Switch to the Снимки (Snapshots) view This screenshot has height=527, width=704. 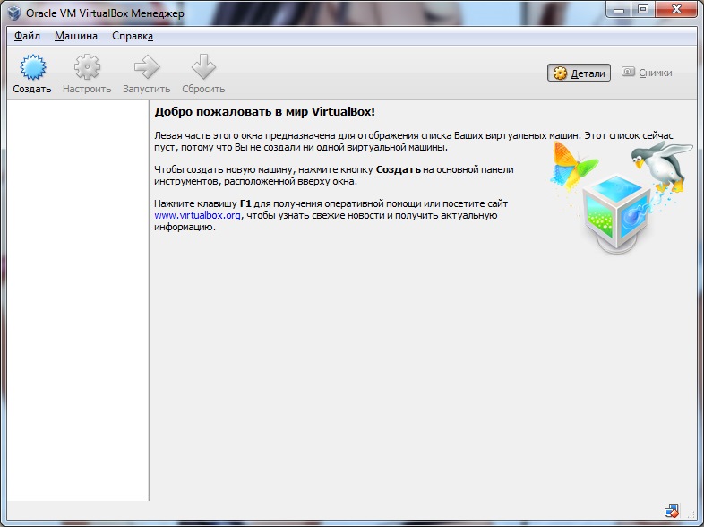pyautogui.click(x=647, y=73)
